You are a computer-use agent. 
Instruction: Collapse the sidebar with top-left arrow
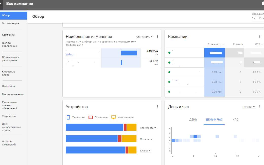tap(1, 4)
